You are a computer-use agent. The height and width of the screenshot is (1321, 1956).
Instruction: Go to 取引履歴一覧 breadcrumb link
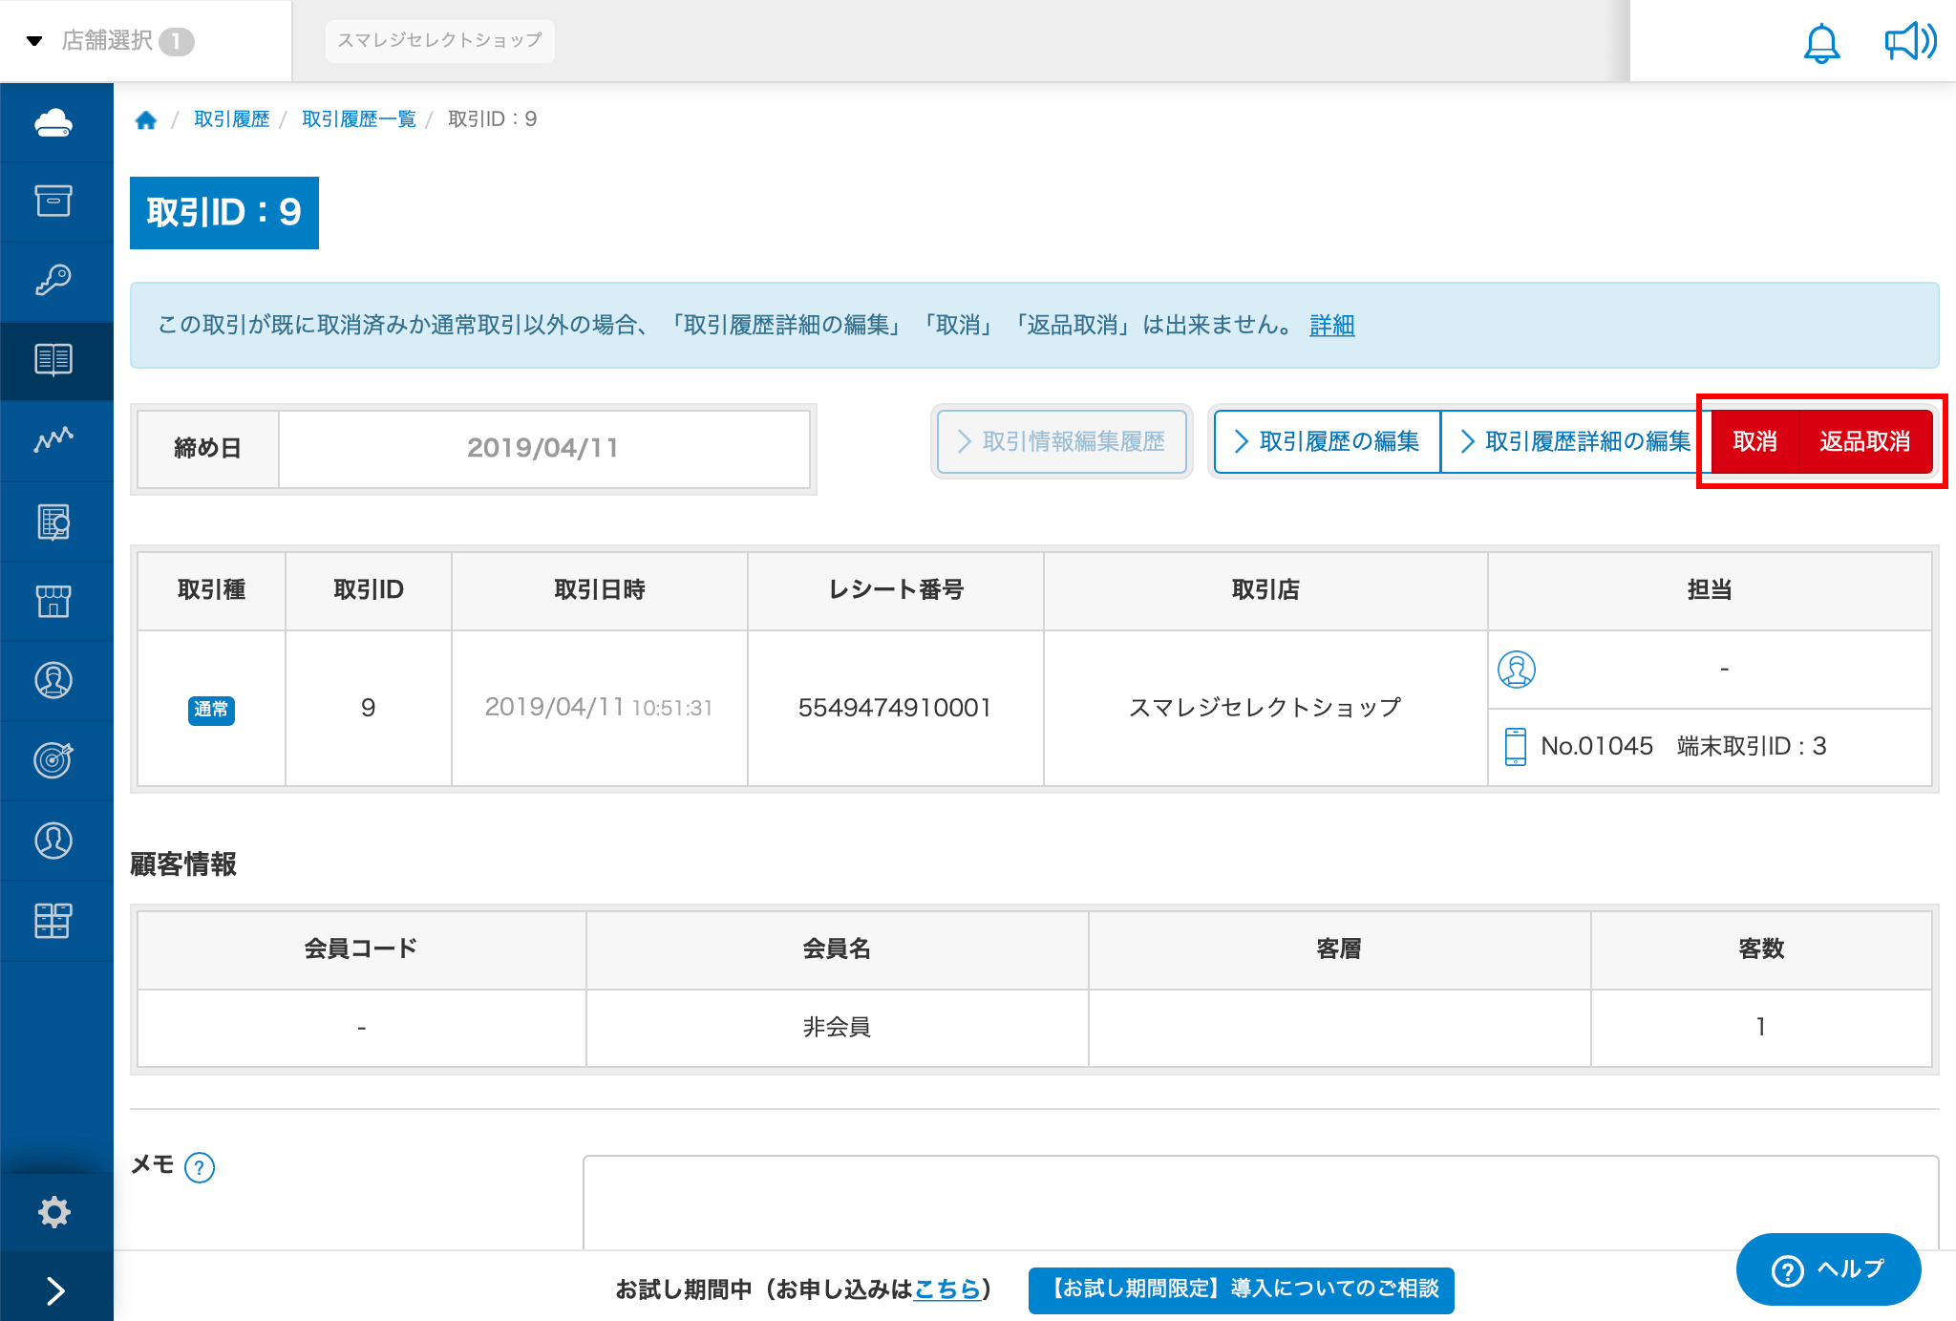tap(359, 119)
